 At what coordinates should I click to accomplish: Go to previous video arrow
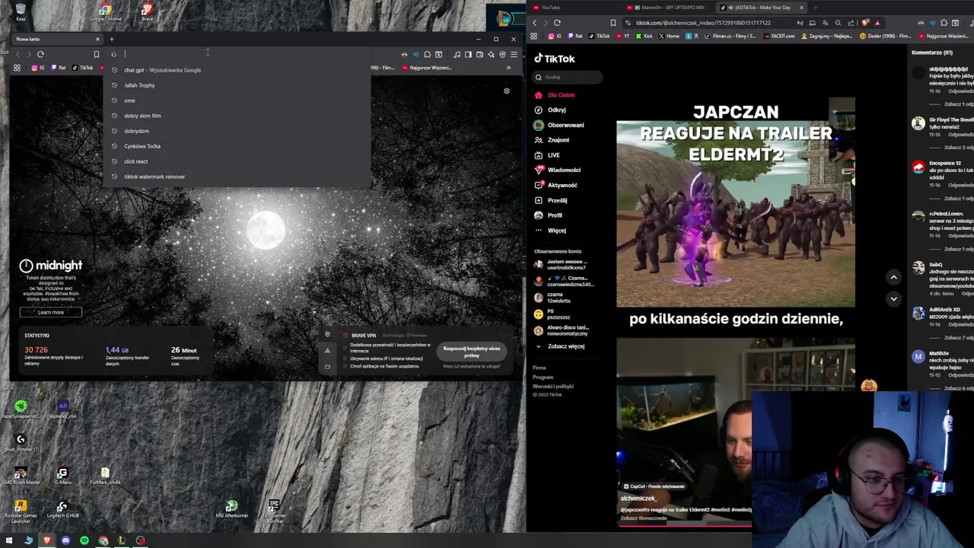893,278
